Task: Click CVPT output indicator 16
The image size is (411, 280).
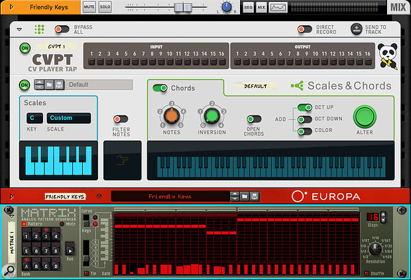Action: (368, 62)
